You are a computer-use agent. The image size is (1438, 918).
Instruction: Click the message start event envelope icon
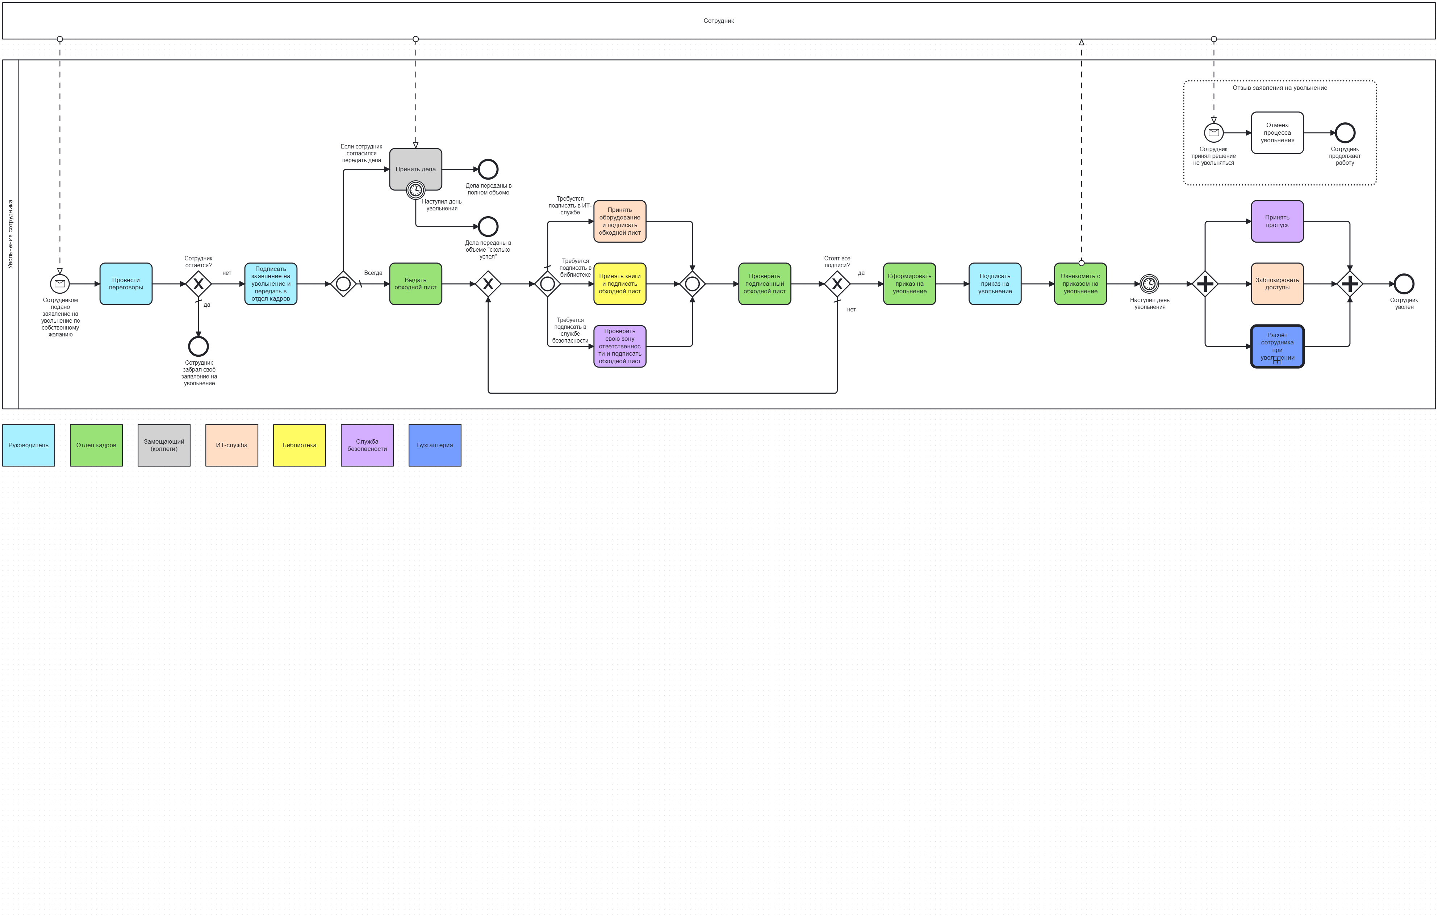tap(60, 284)
